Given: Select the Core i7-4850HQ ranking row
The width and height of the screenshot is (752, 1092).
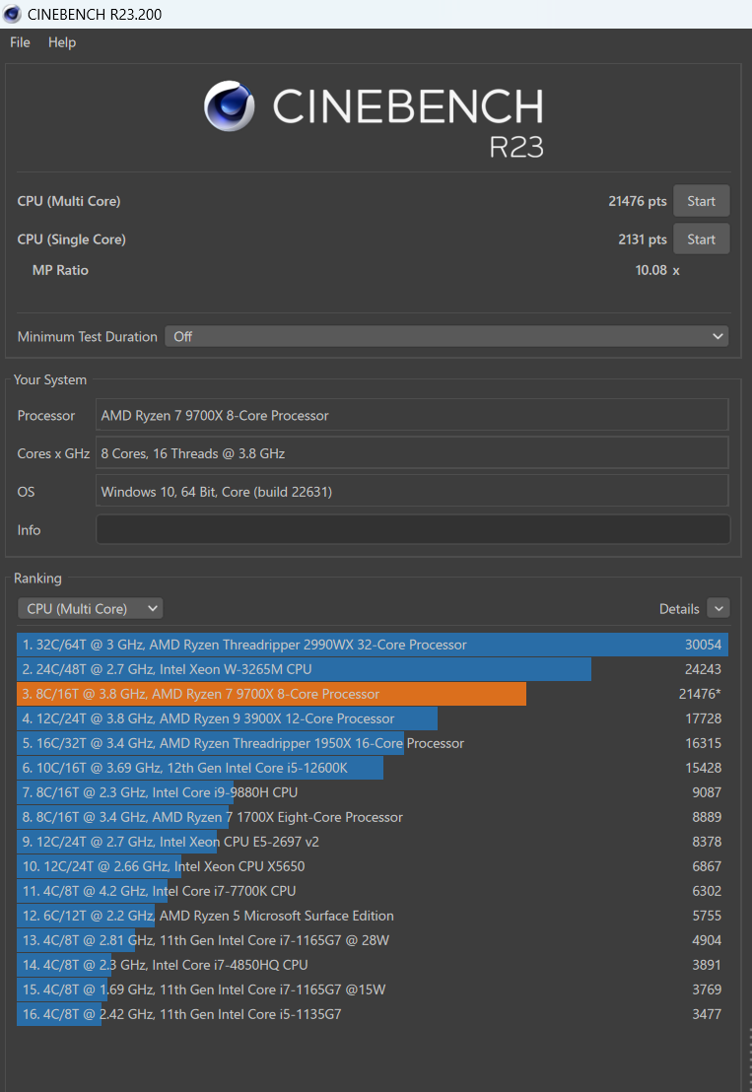Looking at the screenshot, I should coord(373,965).
